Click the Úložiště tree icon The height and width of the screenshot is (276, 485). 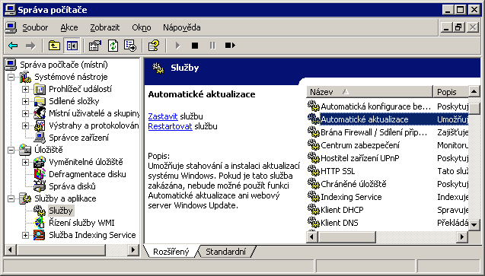pos(25,150)
